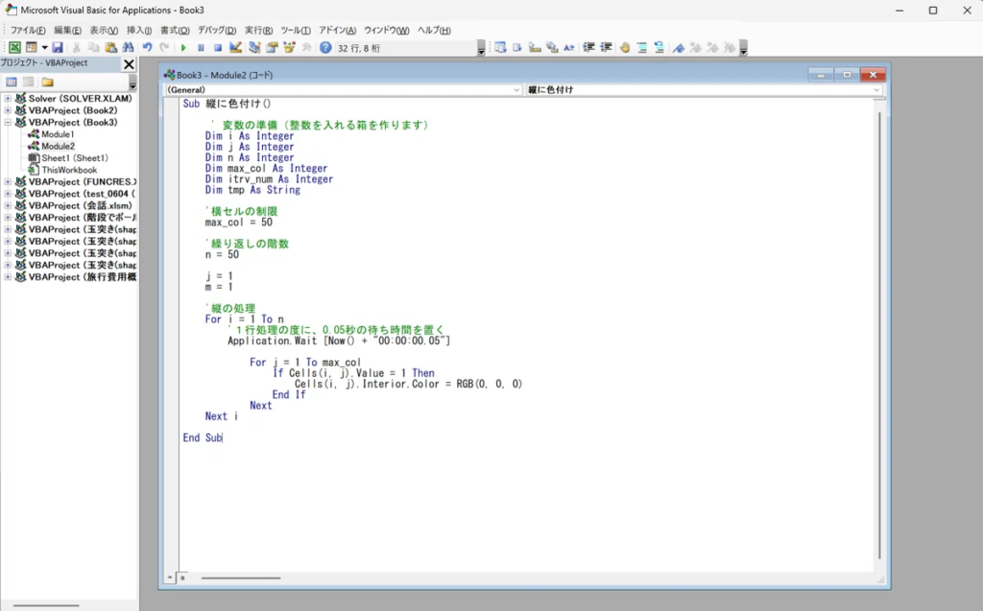
Task: Open VBA Help via blue question mark icon
Action: click(325, 47)
